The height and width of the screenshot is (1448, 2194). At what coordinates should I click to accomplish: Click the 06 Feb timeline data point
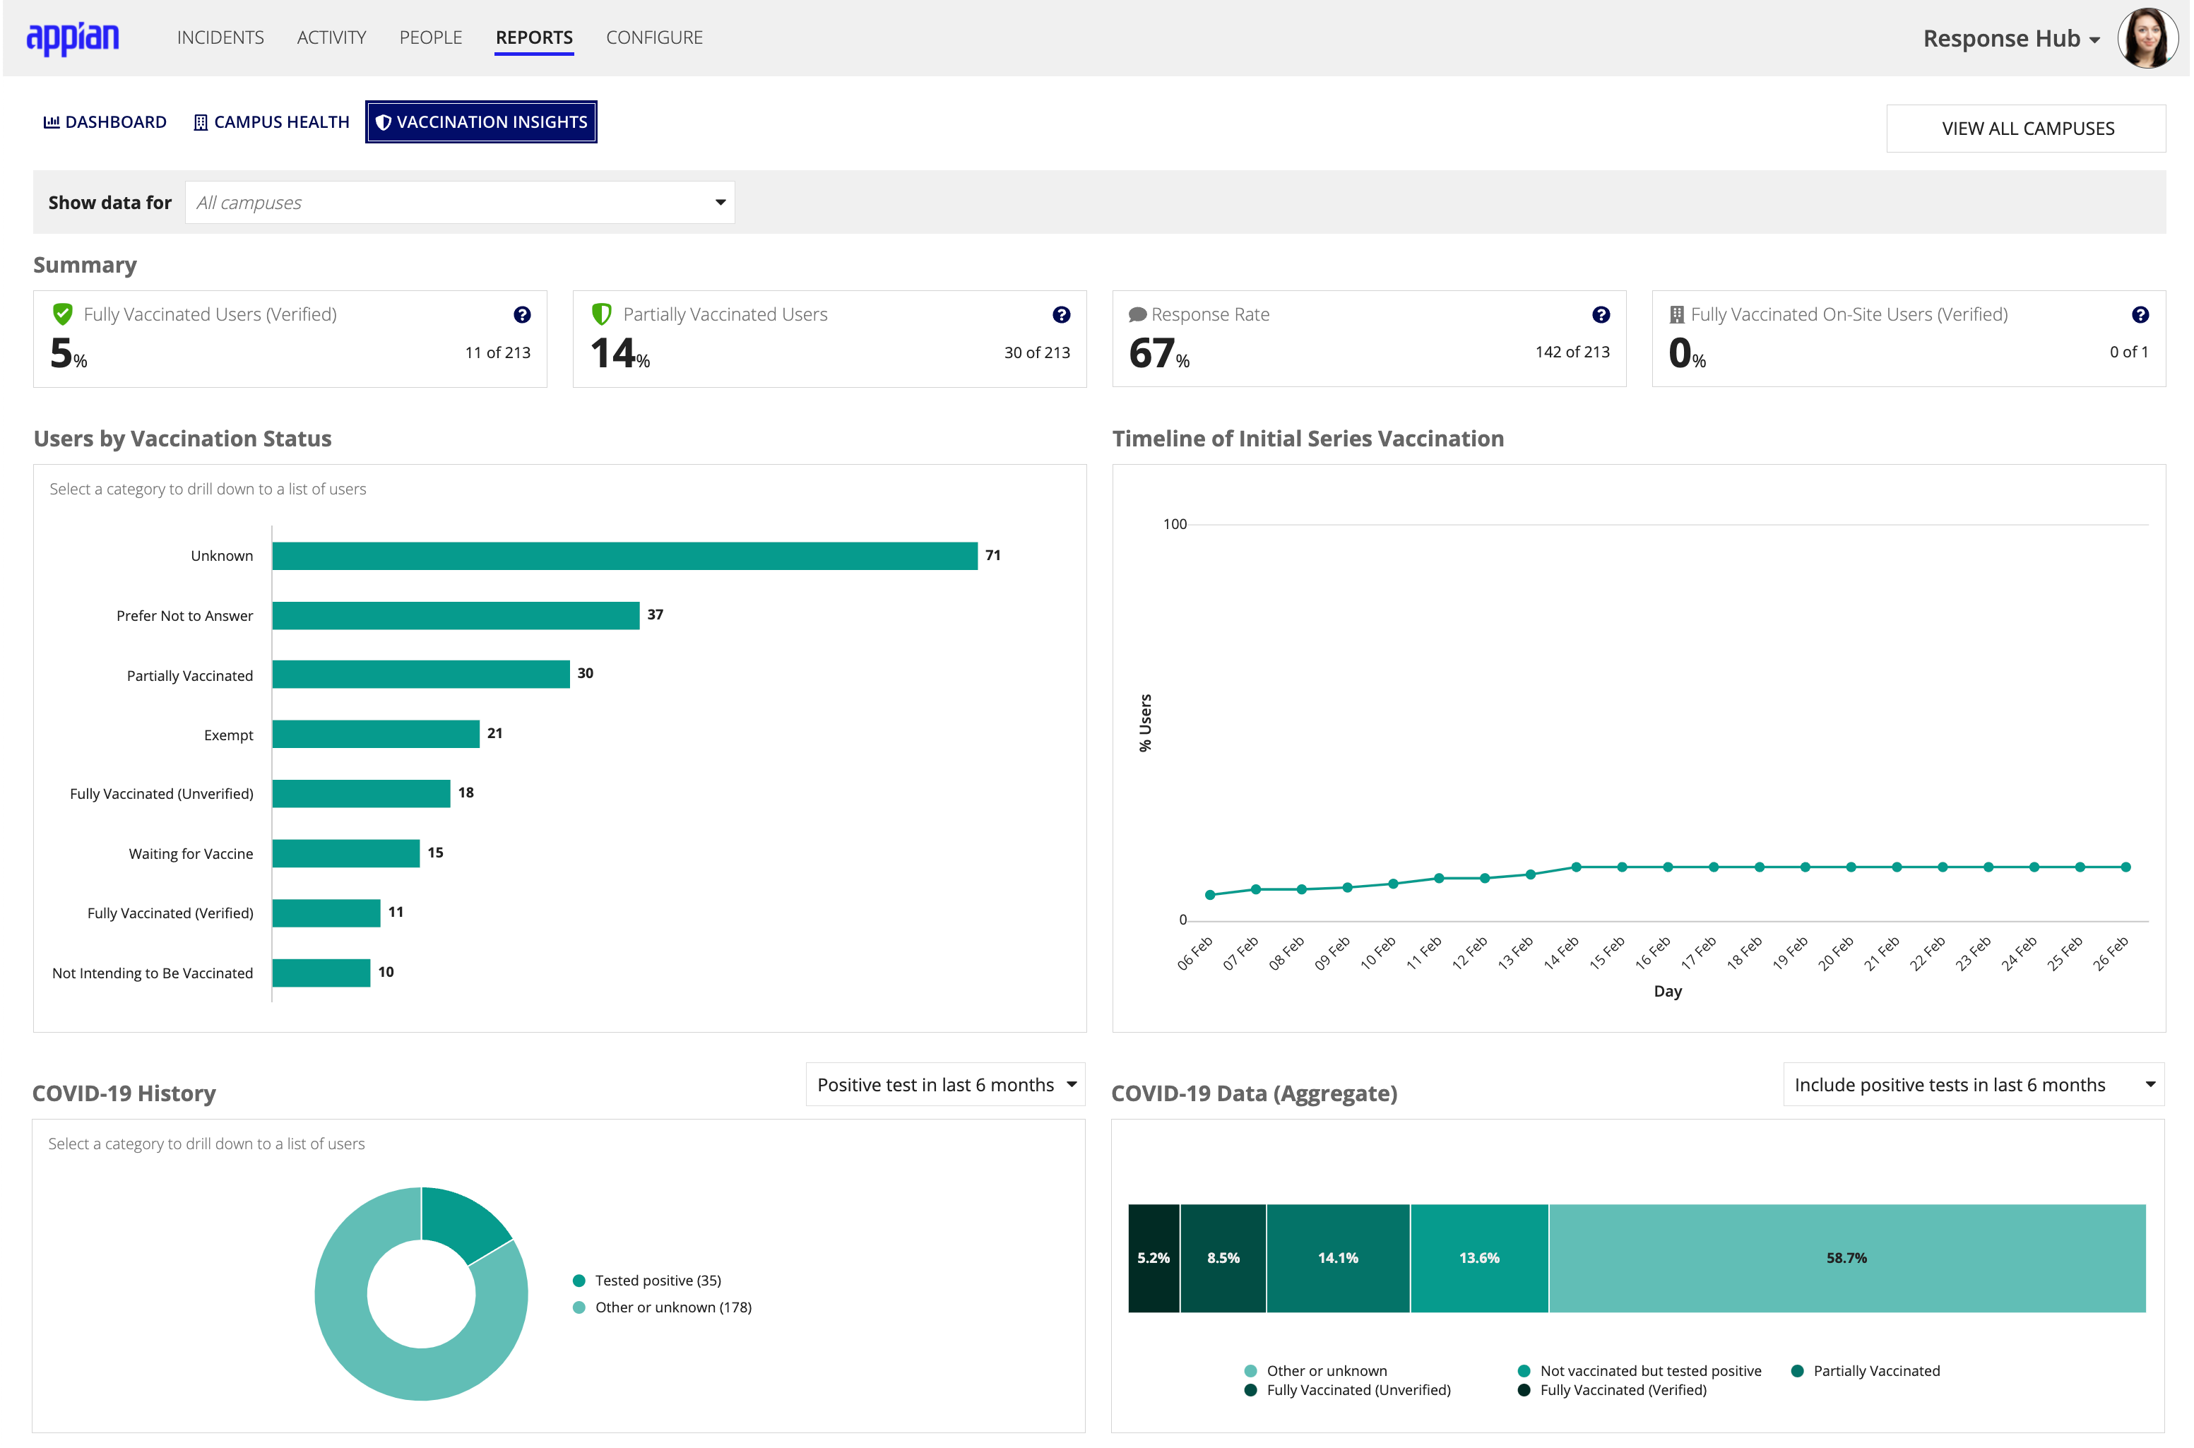click(1209, 895)
